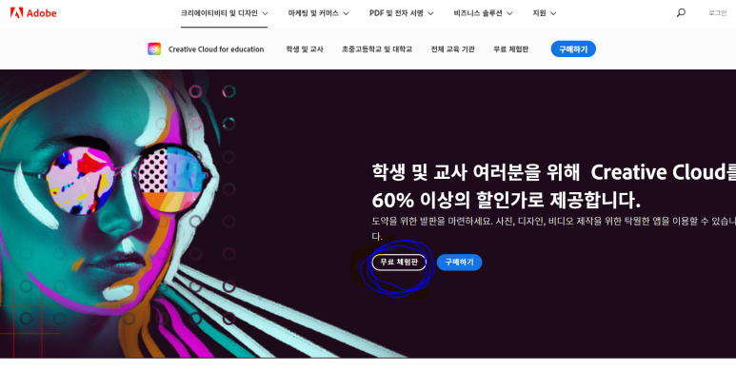Viewport: 736px width, 390px height.
Task: Click the blue 구매하기 button in navigation bar
Action: click(573, 49)
